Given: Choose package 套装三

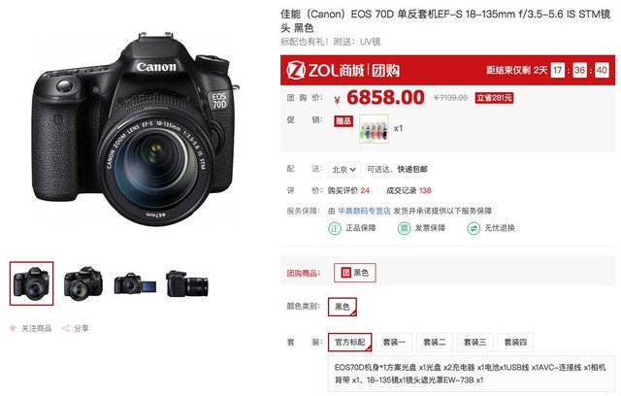Looking at the screenshot, I should click(x=474, y=343).
